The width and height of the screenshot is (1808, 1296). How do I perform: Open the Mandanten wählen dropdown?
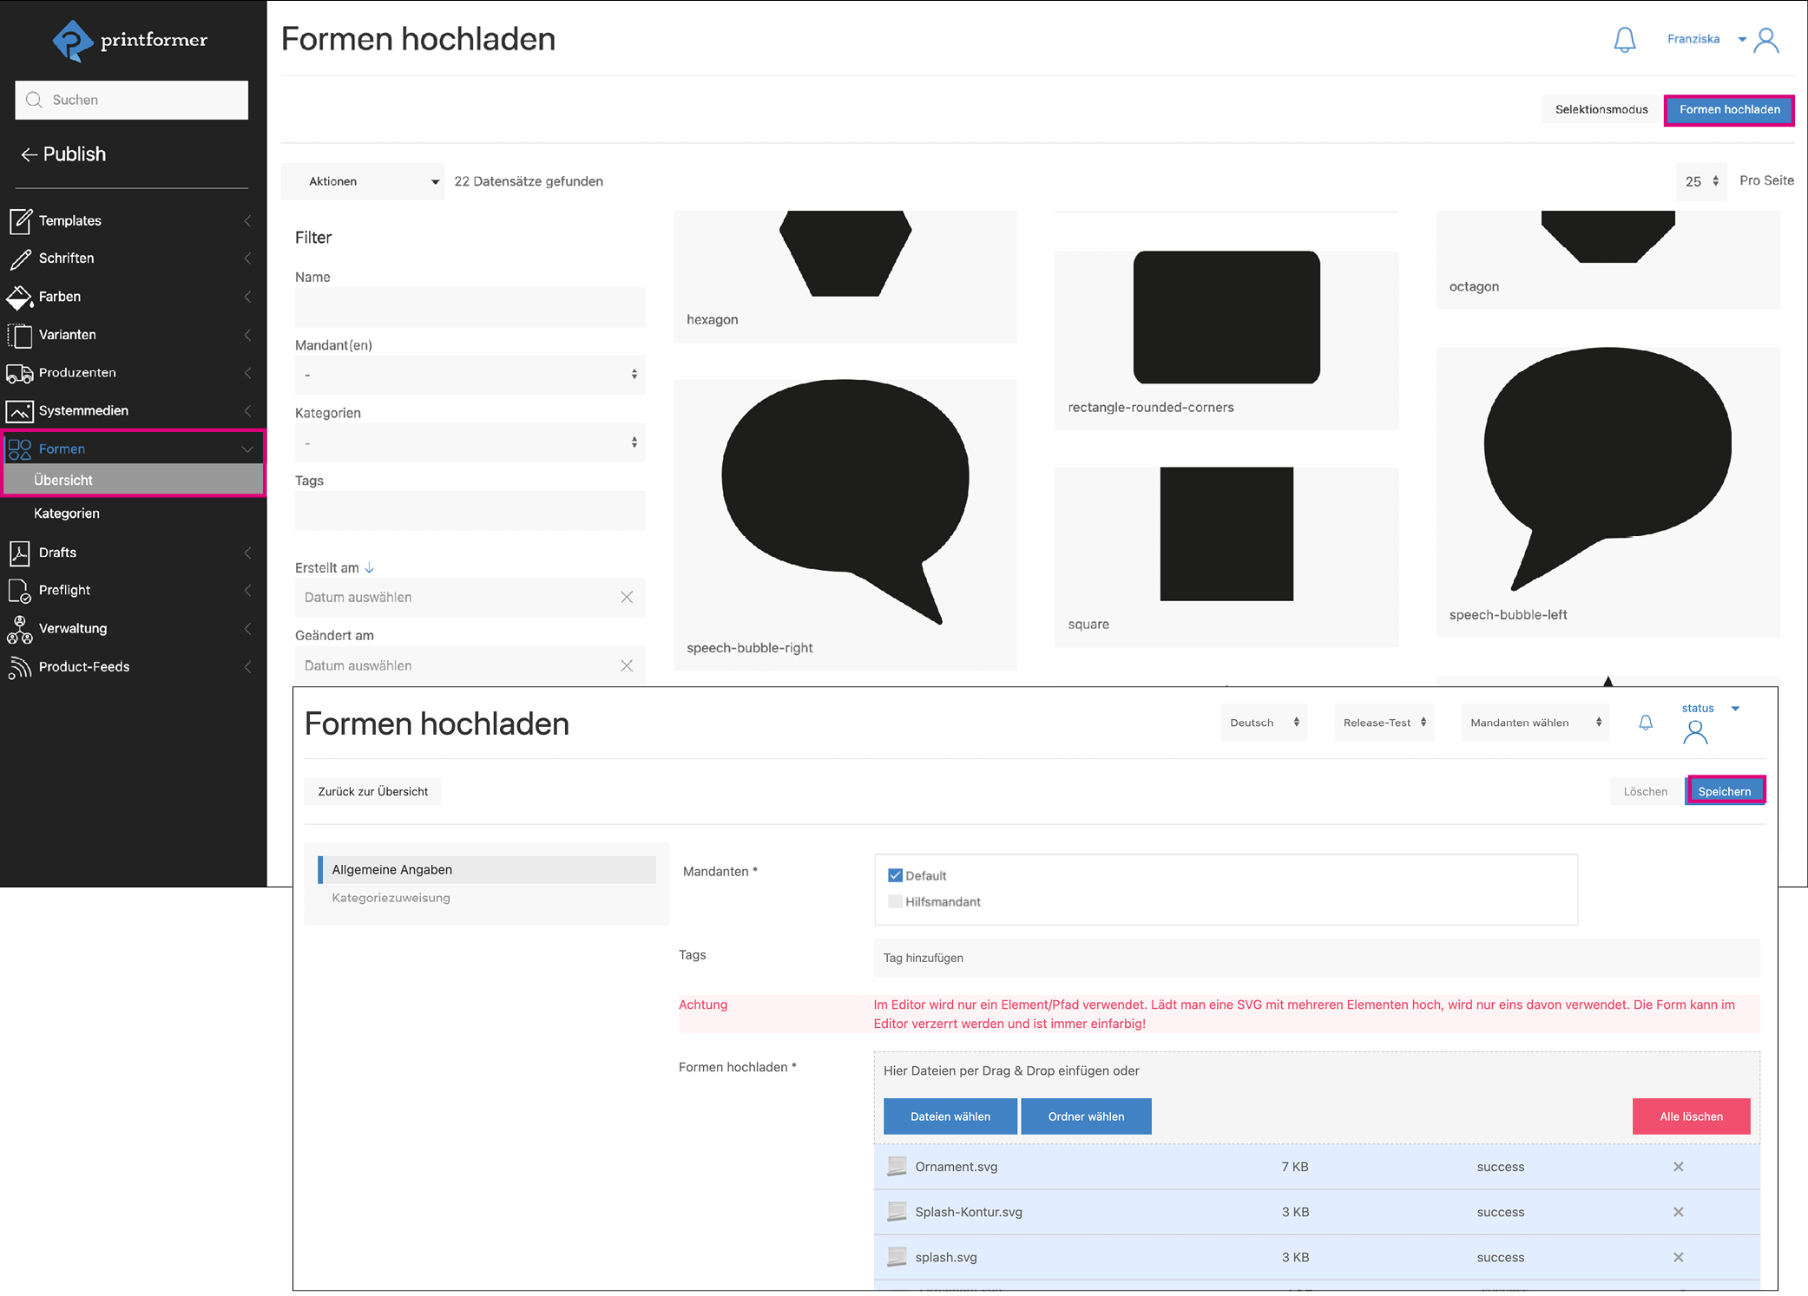pyautogui.click(x=1535, y=723)
